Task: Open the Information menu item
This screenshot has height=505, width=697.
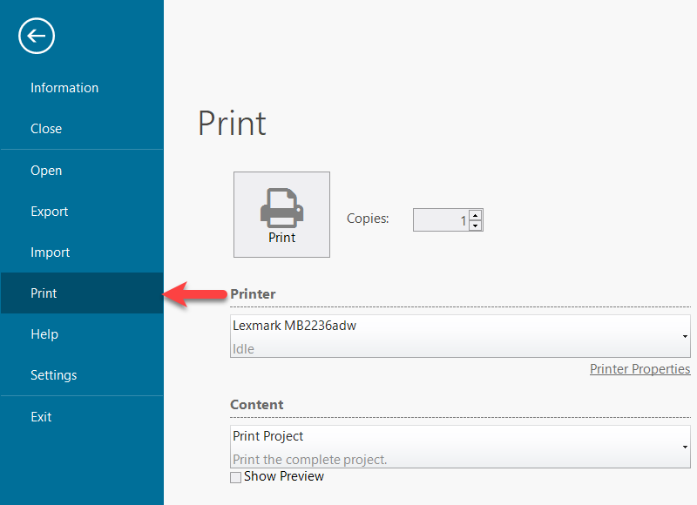Action: pyautogui.click(x=64, y=88)
